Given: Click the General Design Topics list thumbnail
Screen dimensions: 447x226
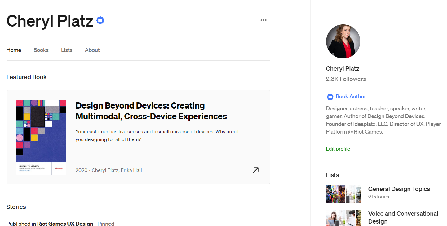Looking at the screenshot, I should click(x=343, y=194).
